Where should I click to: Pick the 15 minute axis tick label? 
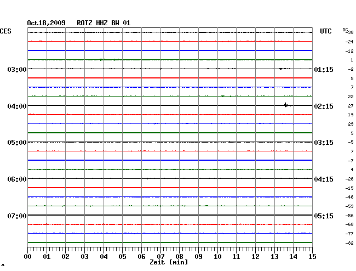[x=312, y=257]
